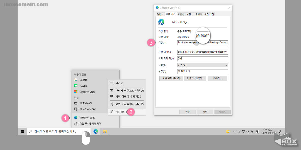Launch Microsoft Edge from the taskbar
This screenshot has height=150, width=301.
(96, 131)
